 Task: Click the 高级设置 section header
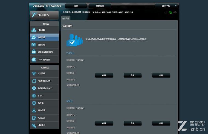45,68
